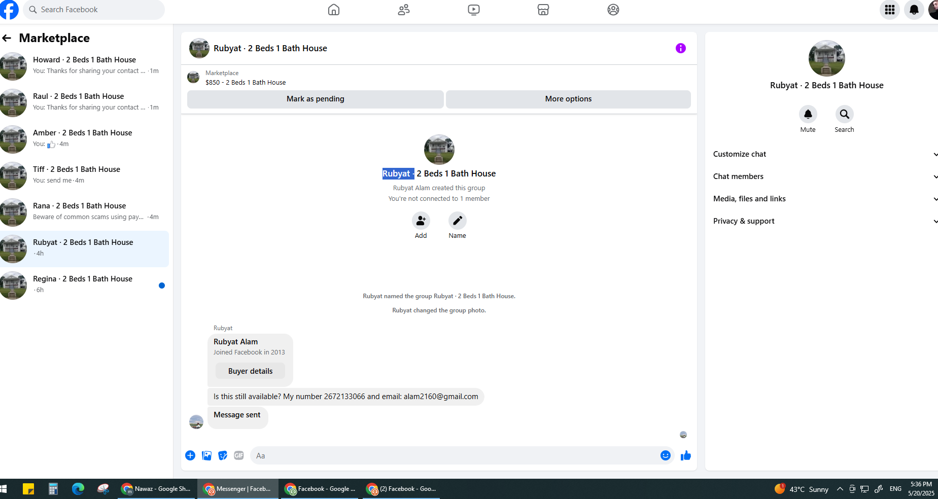Open more actions plus icon
The width and height of the screenshot is (938, 499).
(190, 455)
